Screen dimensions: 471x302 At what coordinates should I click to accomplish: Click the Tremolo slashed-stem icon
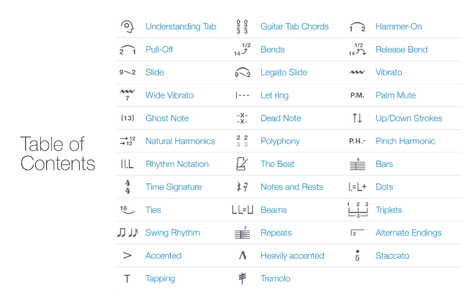coord(242,278)
